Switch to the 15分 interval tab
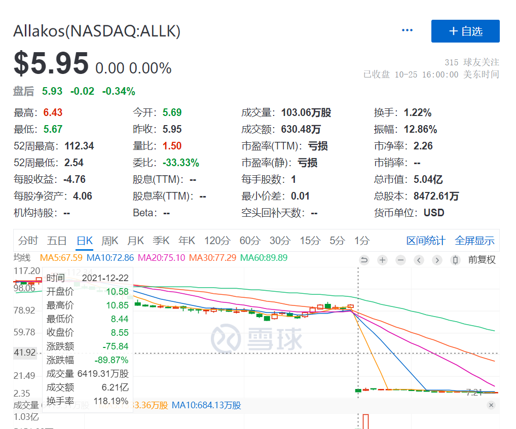This screenshot has width=516, height=429. pyautogui.click(x=310, y=241)
